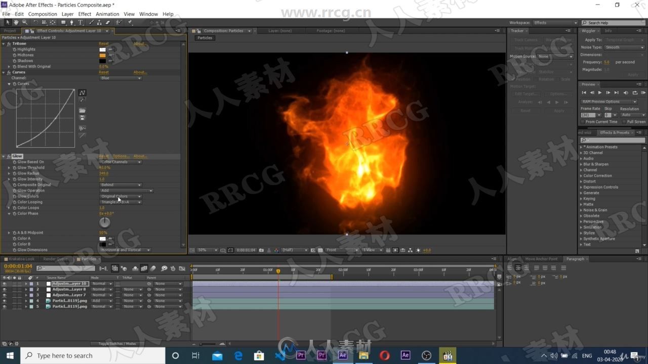The height and width of the screenshot is (364, 648).
Task: Open viewer magnification dropdown showing 50%
Action: (x=208, y=250)
